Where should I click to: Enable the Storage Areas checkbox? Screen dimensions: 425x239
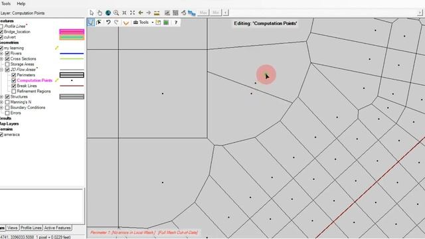pos(7,64)
